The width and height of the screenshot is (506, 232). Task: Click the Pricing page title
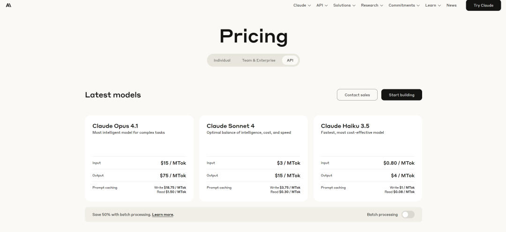[253, 36]
